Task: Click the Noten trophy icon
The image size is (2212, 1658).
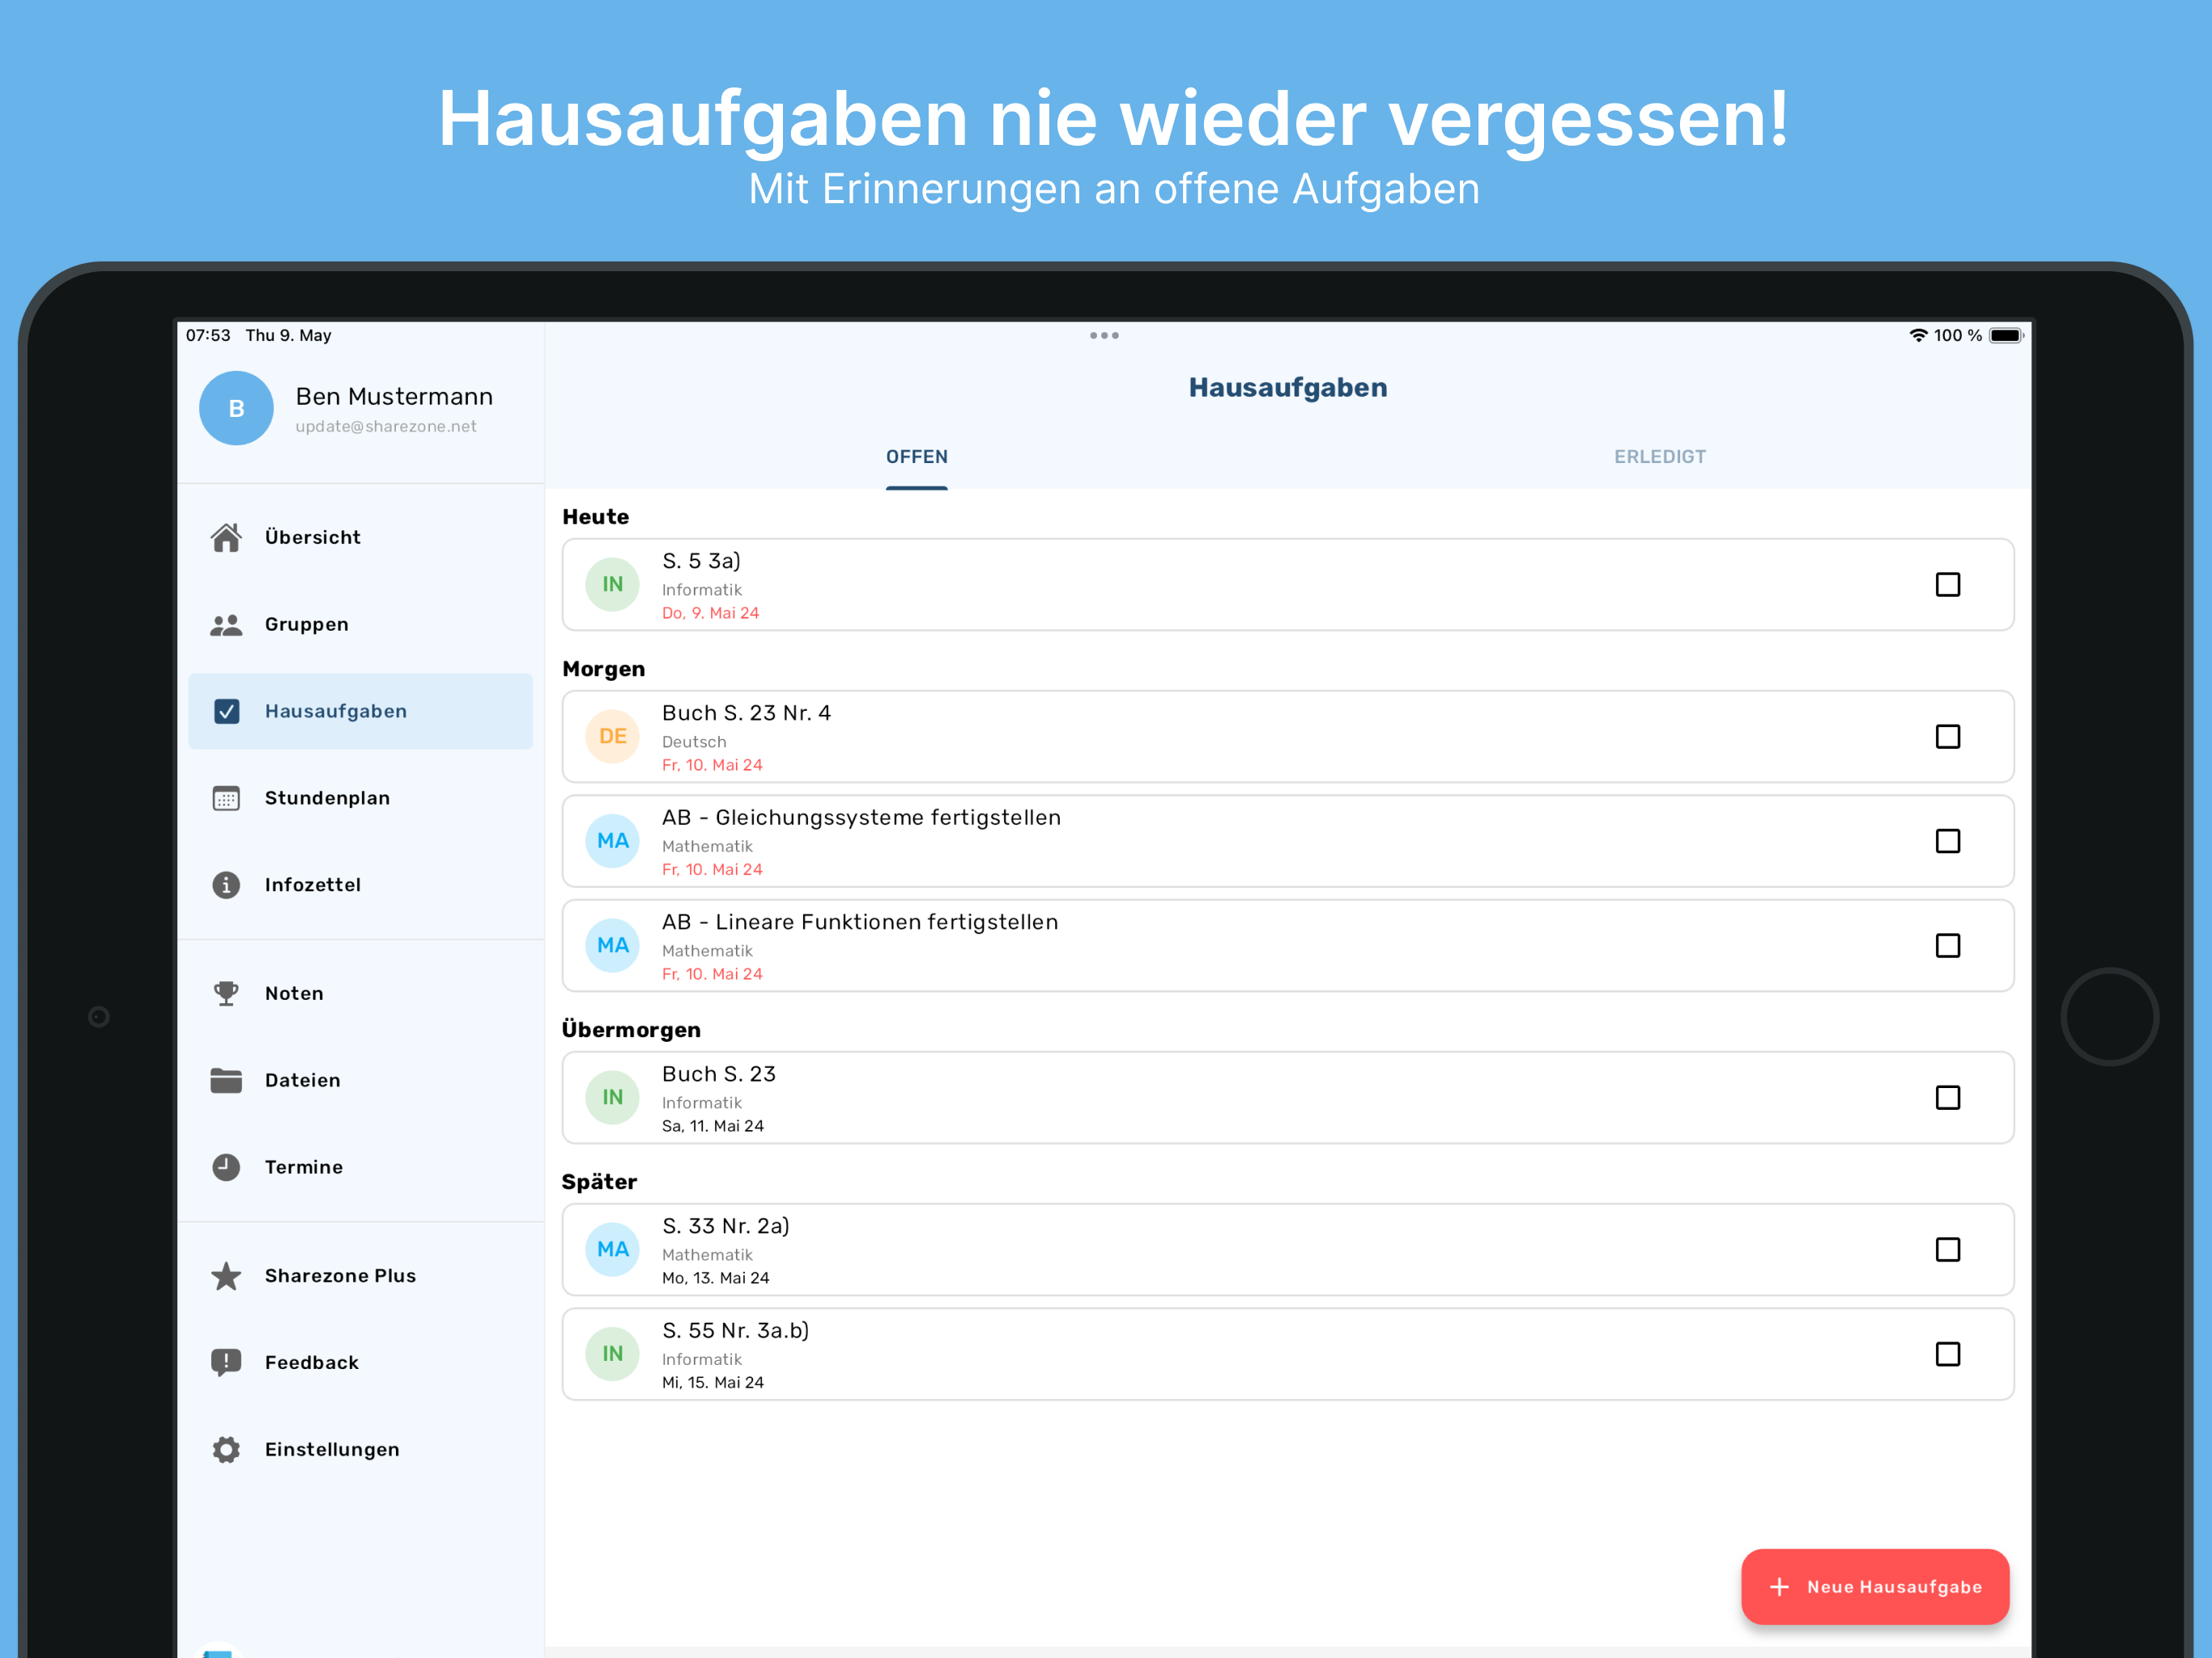Action: click(226, 993)
